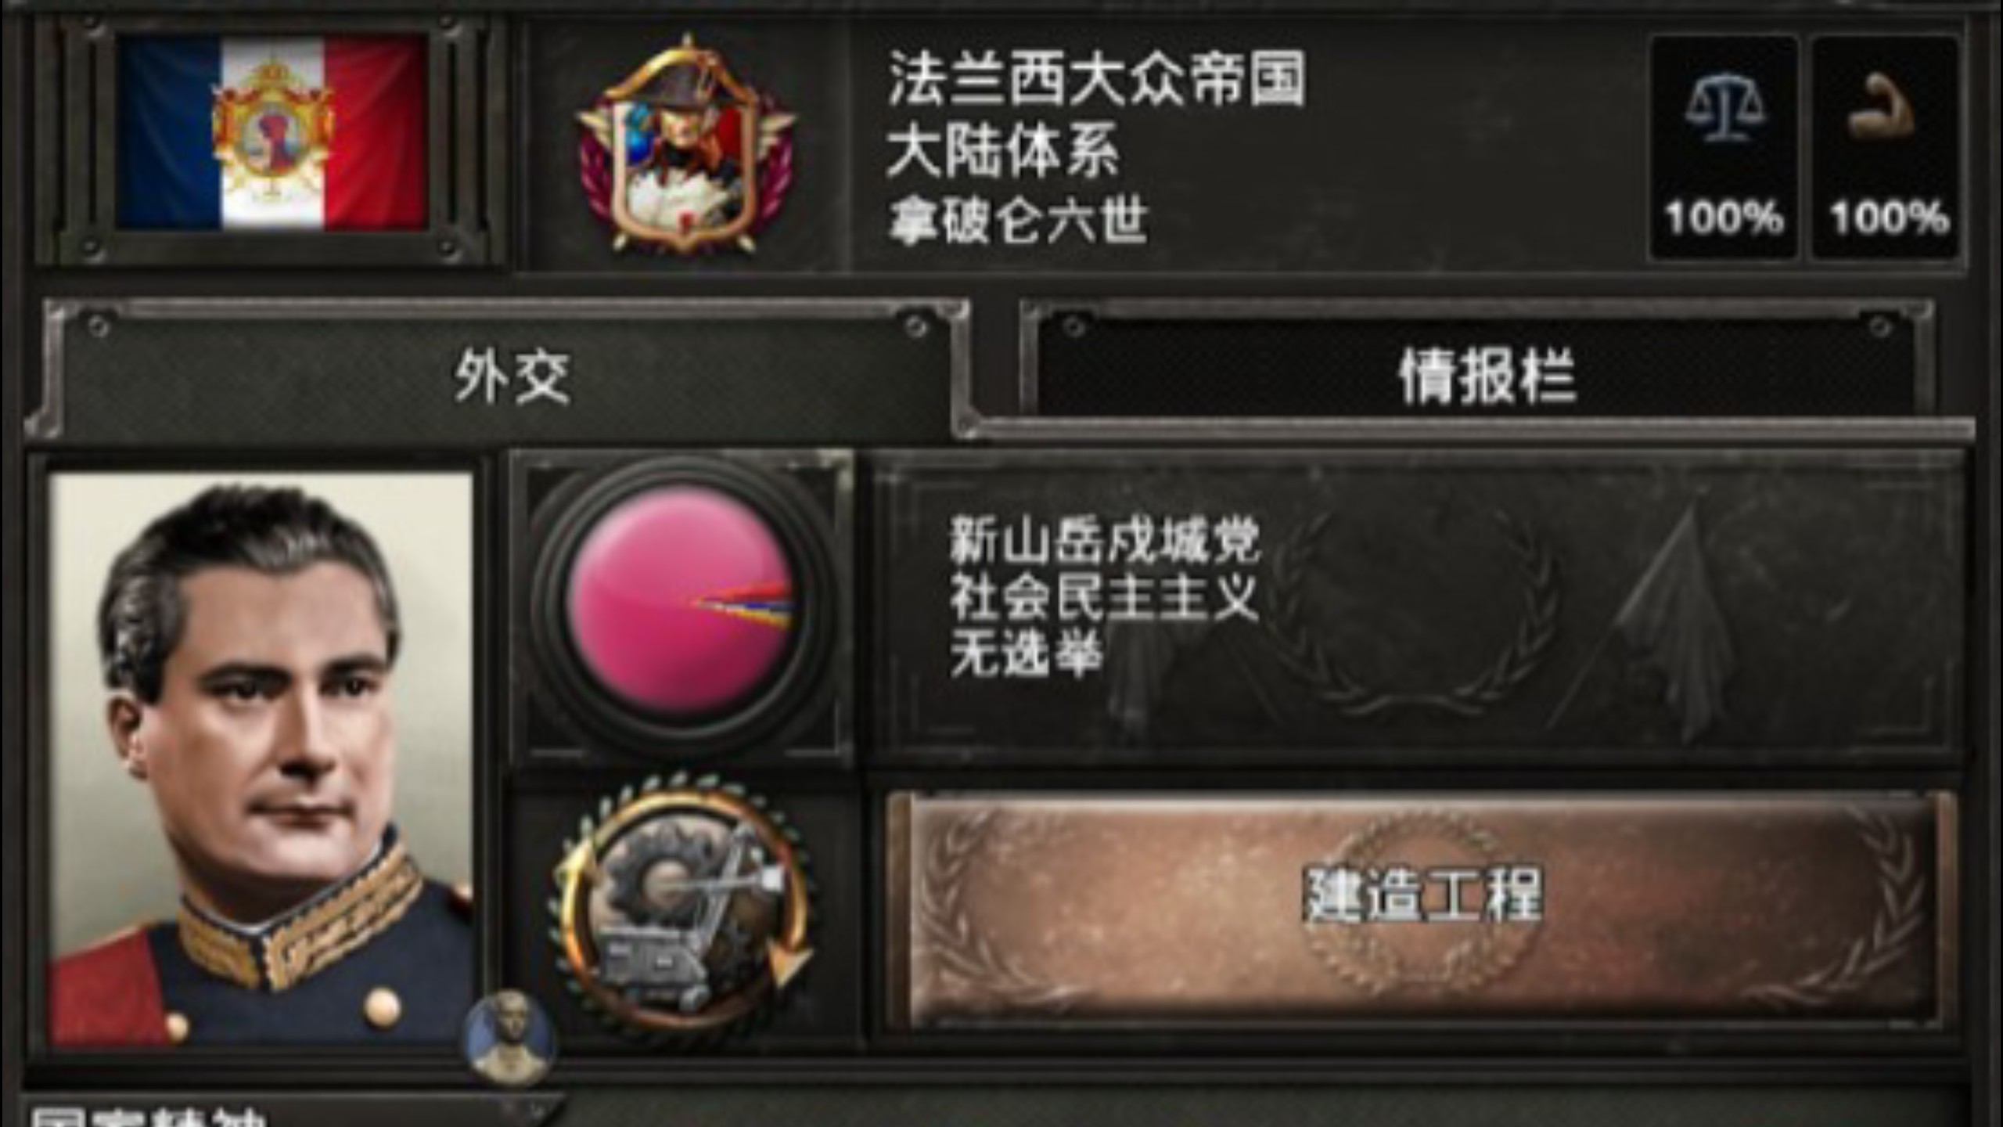Image resolution: width=2003 pixels, height=1127 pixels.
Task: Click the 新山岳戍城党 party name
Action: (1105, 540)
